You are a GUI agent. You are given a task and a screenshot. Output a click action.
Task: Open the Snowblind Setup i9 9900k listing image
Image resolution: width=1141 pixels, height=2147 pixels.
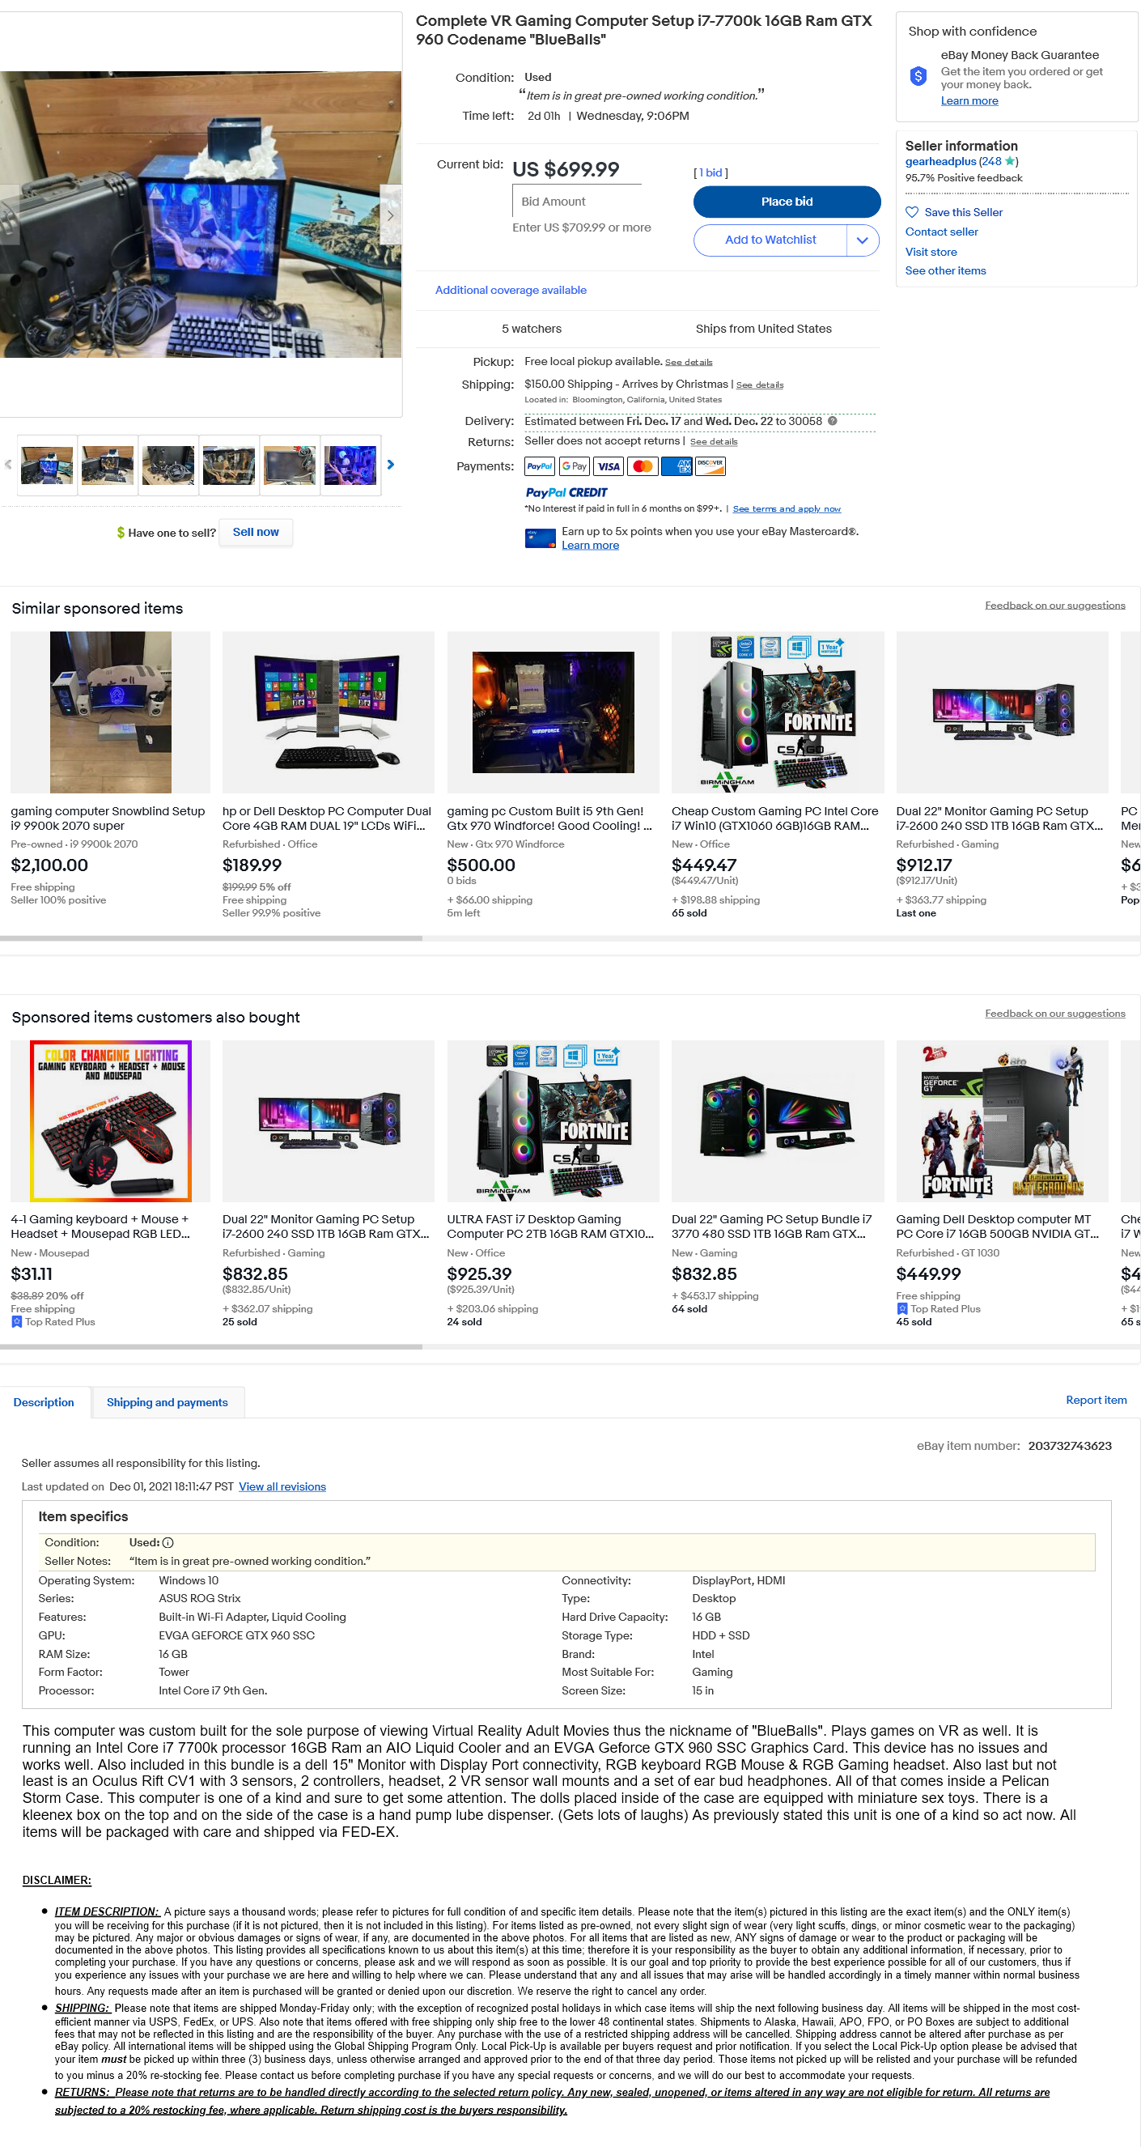point(111,712)
